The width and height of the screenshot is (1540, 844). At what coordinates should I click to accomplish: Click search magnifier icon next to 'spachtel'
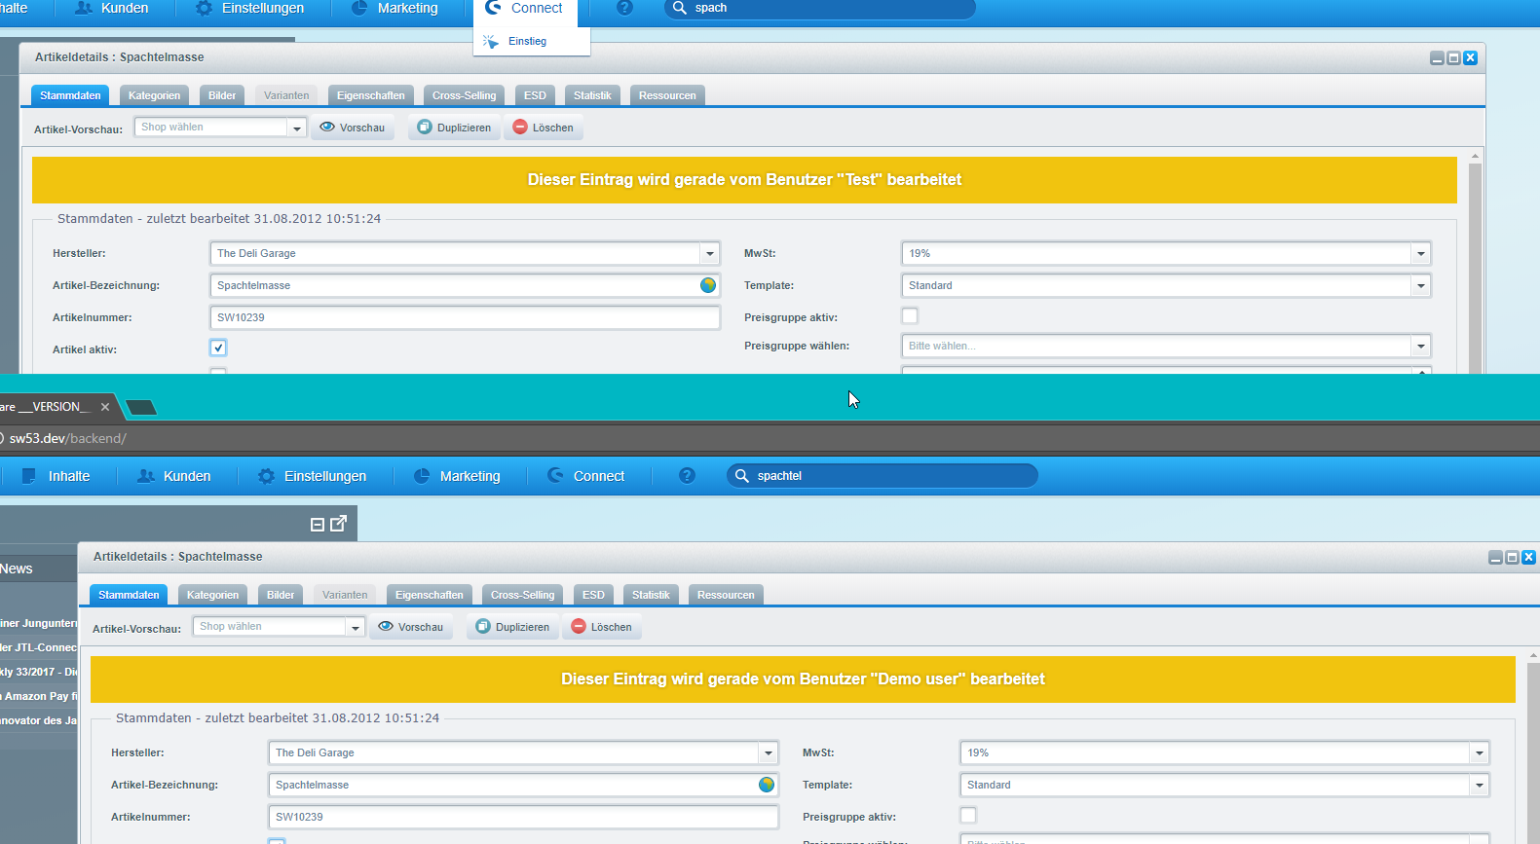[741, 476]
